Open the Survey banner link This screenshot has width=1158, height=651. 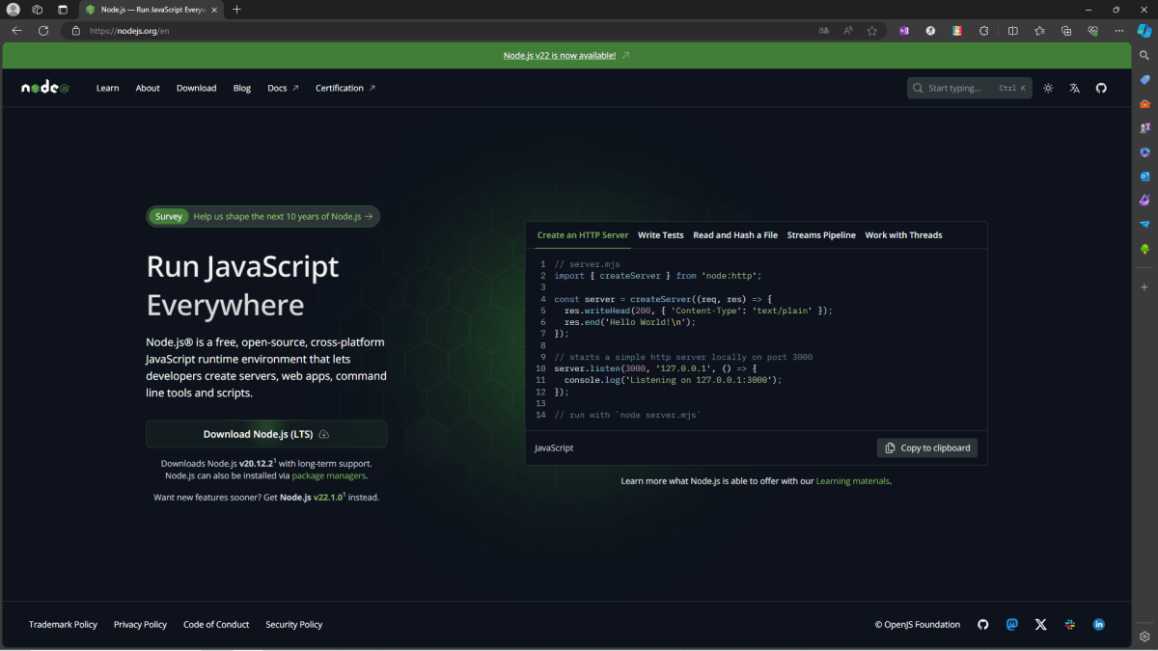point(263,216)
